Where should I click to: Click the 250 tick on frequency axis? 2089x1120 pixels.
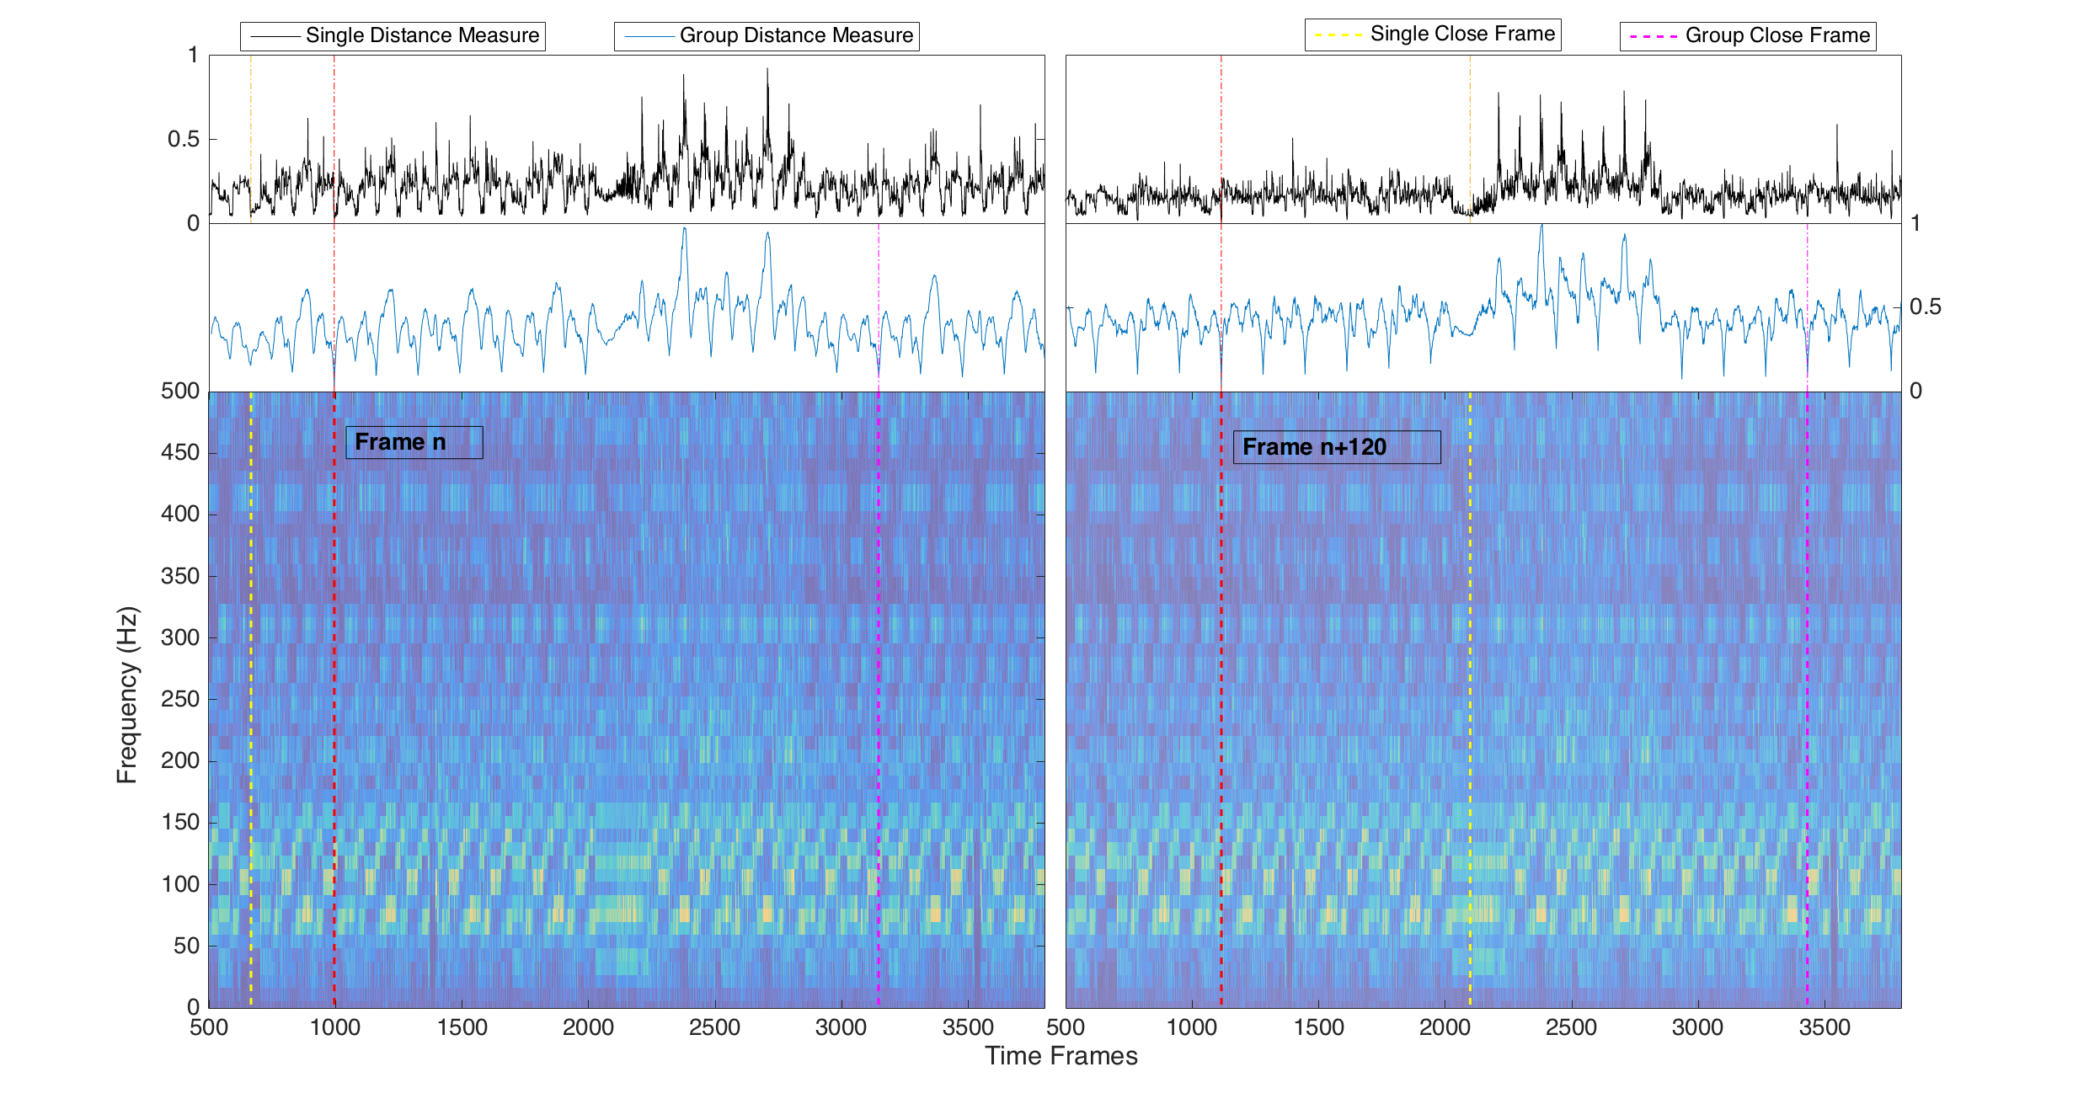pyautogui.click(x=179, y=699)
